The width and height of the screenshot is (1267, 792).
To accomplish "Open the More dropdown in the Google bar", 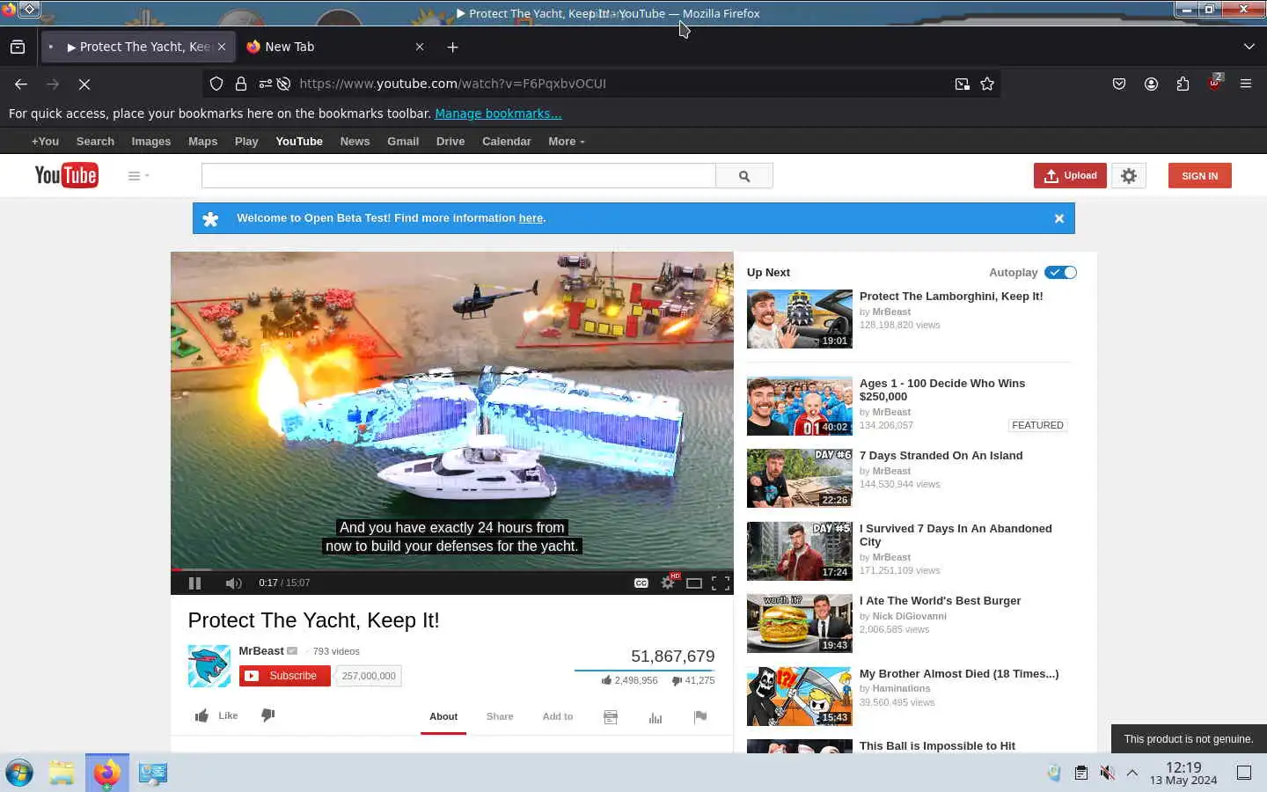I will click(567, 141).
